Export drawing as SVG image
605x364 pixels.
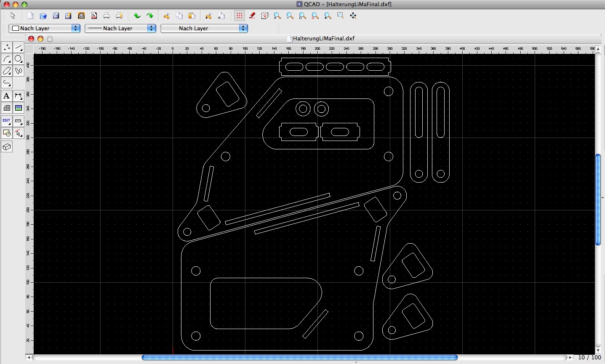tap(81, 16)
